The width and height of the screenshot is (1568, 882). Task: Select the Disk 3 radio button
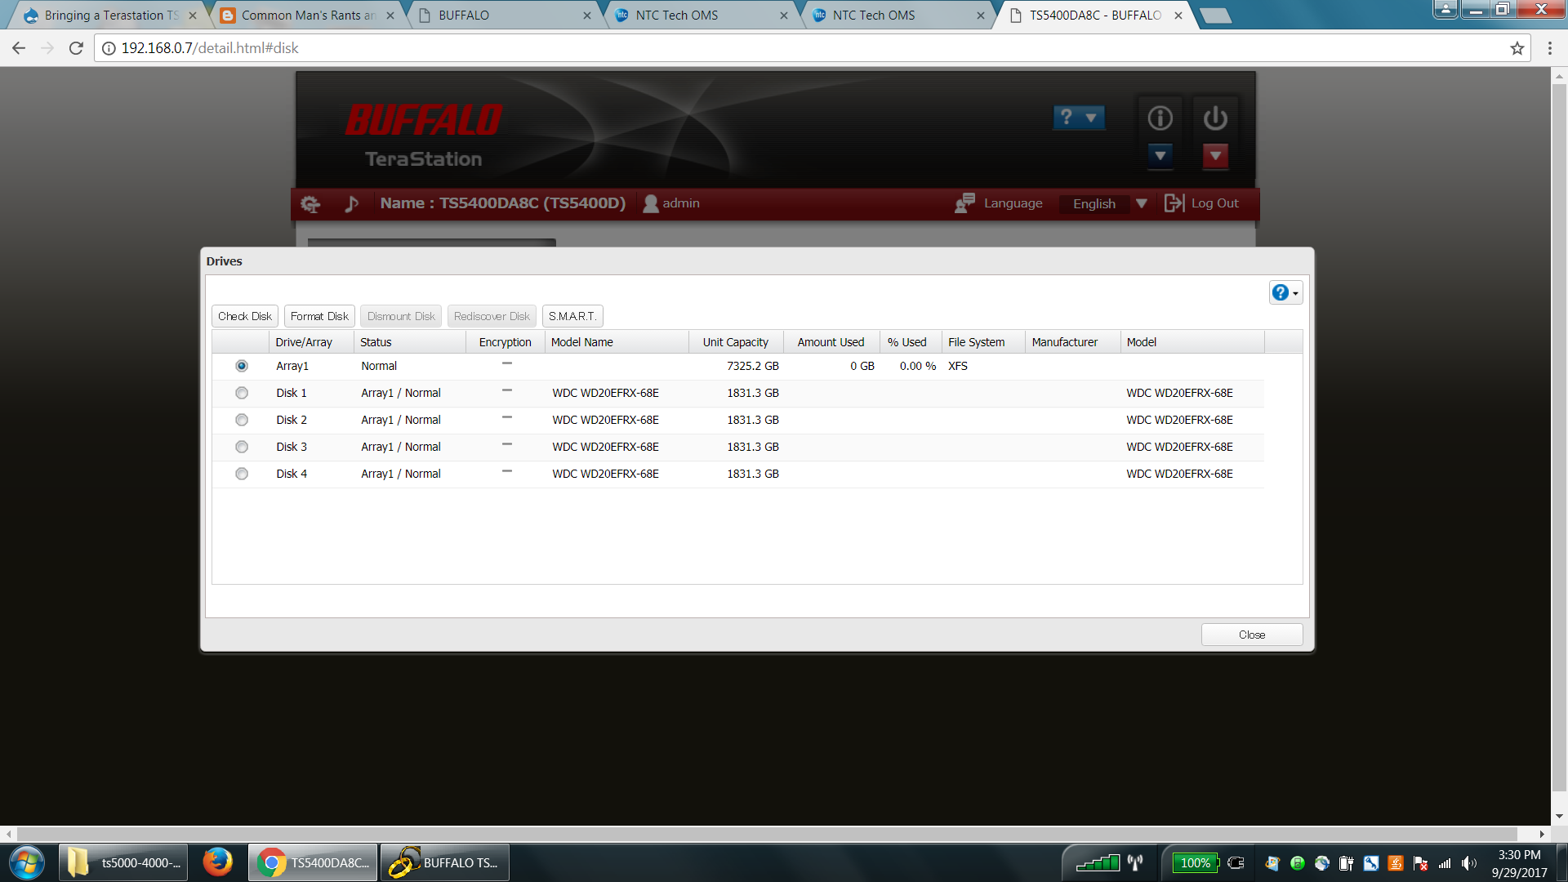[242, 447]
